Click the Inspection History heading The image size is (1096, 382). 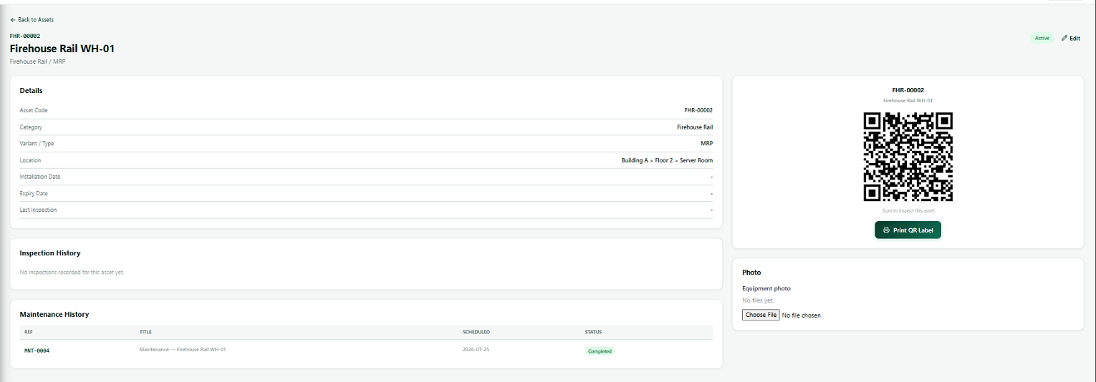click(x=50, y=253)
